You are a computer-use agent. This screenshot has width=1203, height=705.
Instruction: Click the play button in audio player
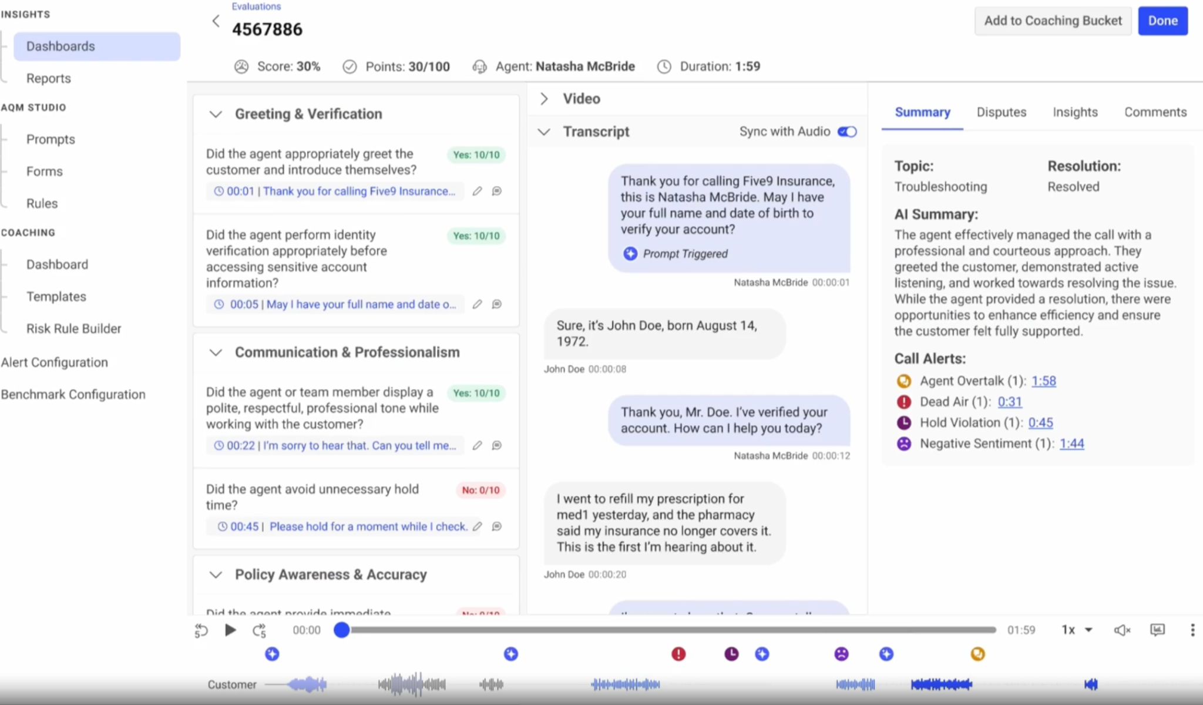tap(230, 630)
